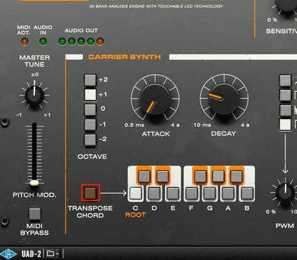Click the Decay knob

(x=224, y=99)
